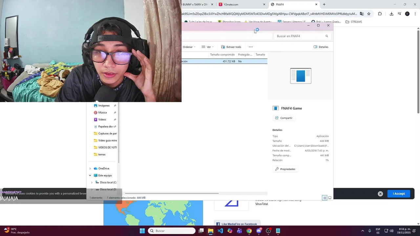Close the Y2mate.com tab
420x236 pixels.
tap(264, 5)
